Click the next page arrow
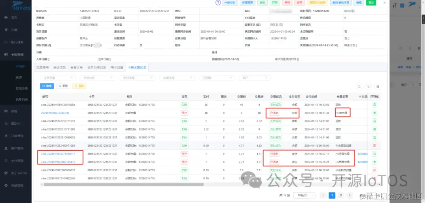Image resolution: width=425 pixels, height=203 pixels. [350, 195]
